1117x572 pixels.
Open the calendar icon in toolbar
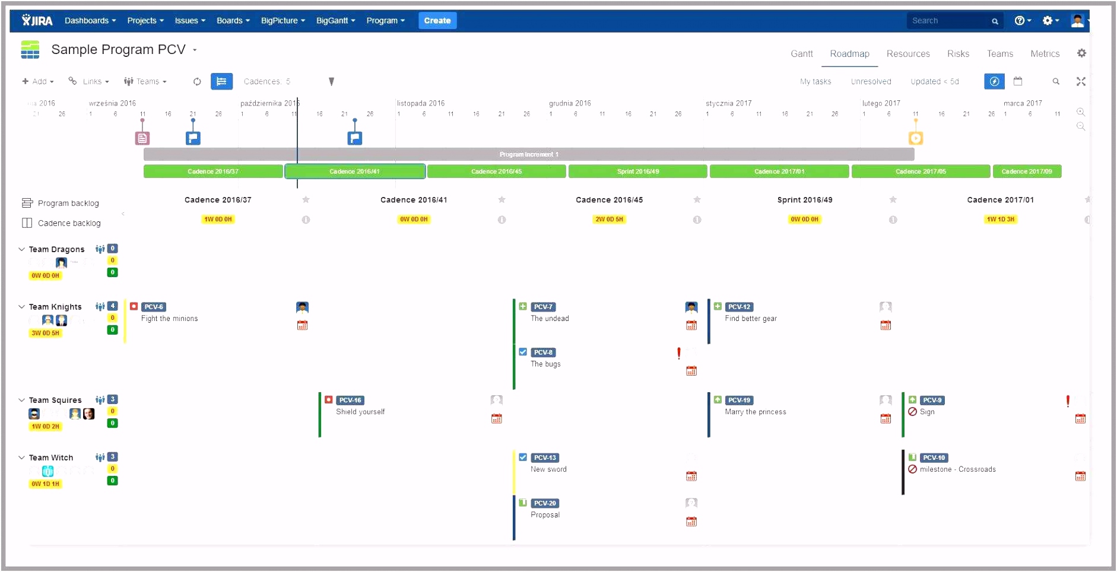(1018, 81)
